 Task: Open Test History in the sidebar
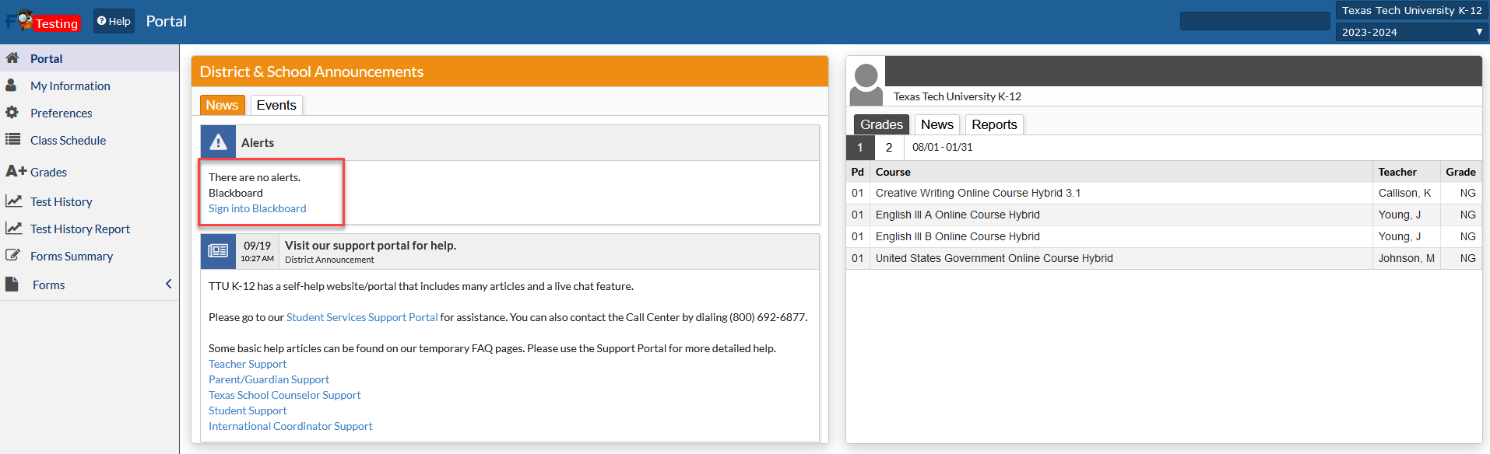point(61,201)
